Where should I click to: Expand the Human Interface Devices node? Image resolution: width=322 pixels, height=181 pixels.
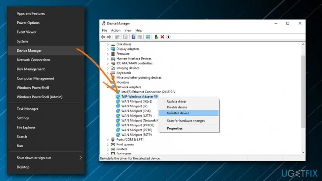pyautogui.click(x=108, y=59)
